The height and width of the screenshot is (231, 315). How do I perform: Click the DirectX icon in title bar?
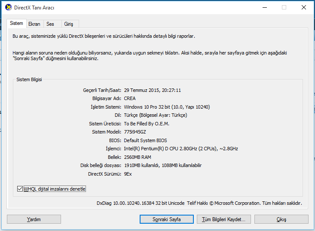pos(9,7)
